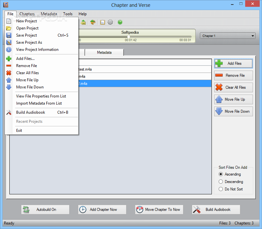Open the Help menu
Viewport: 262px width, 229px height.
tap(82, 14)
